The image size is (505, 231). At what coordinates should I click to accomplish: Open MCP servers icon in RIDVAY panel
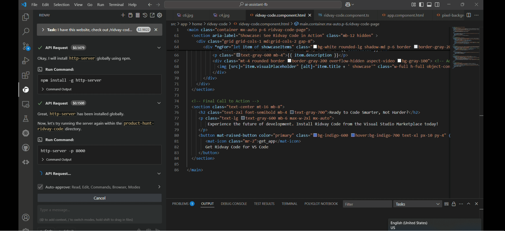[x=138, y=15]
